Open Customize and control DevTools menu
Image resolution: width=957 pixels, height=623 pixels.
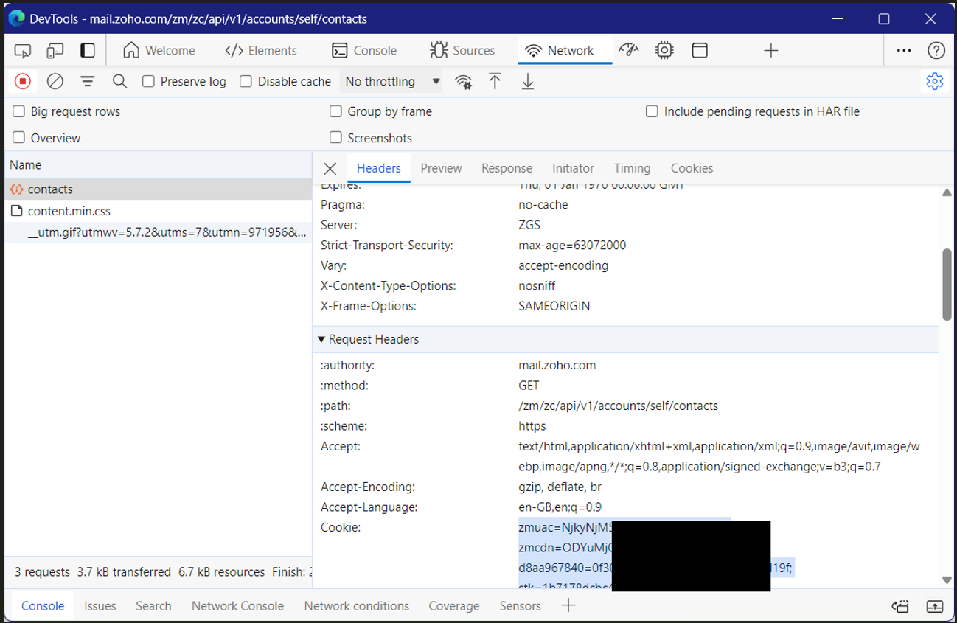(903, 50)
